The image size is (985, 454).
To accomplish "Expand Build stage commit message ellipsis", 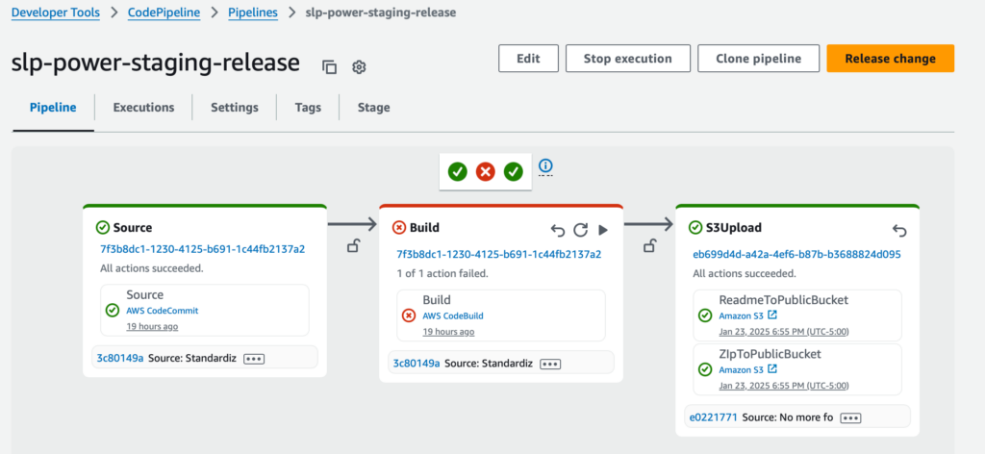I will [x=550, y=364].
